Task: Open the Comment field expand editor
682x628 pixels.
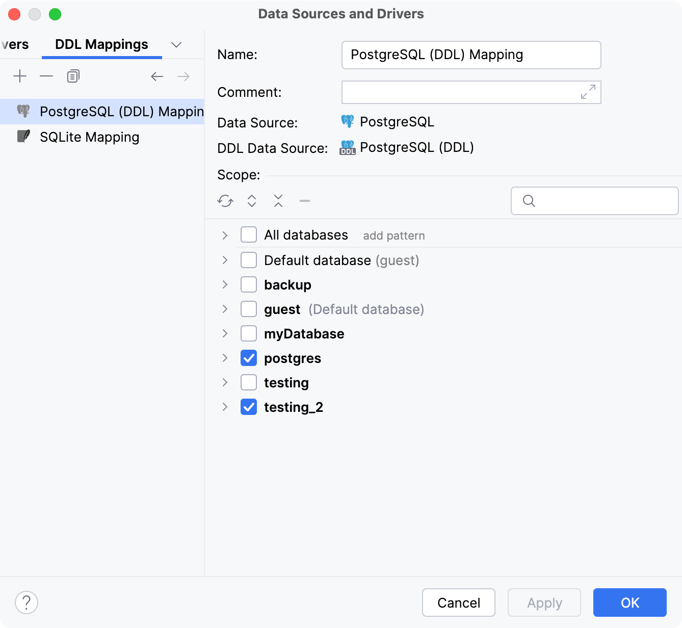Action: [x=589, y=92]
